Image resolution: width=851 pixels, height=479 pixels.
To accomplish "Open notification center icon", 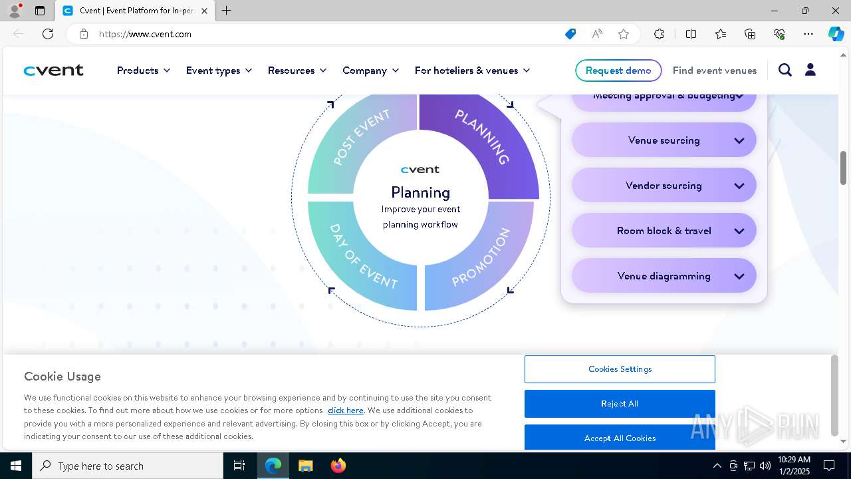I will pyautogui.click(x=829, y=466).
